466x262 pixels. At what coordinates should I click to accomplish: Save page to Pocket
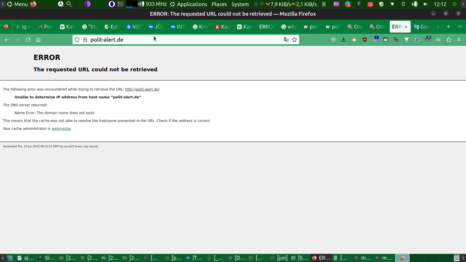click(x=333, y=40)
